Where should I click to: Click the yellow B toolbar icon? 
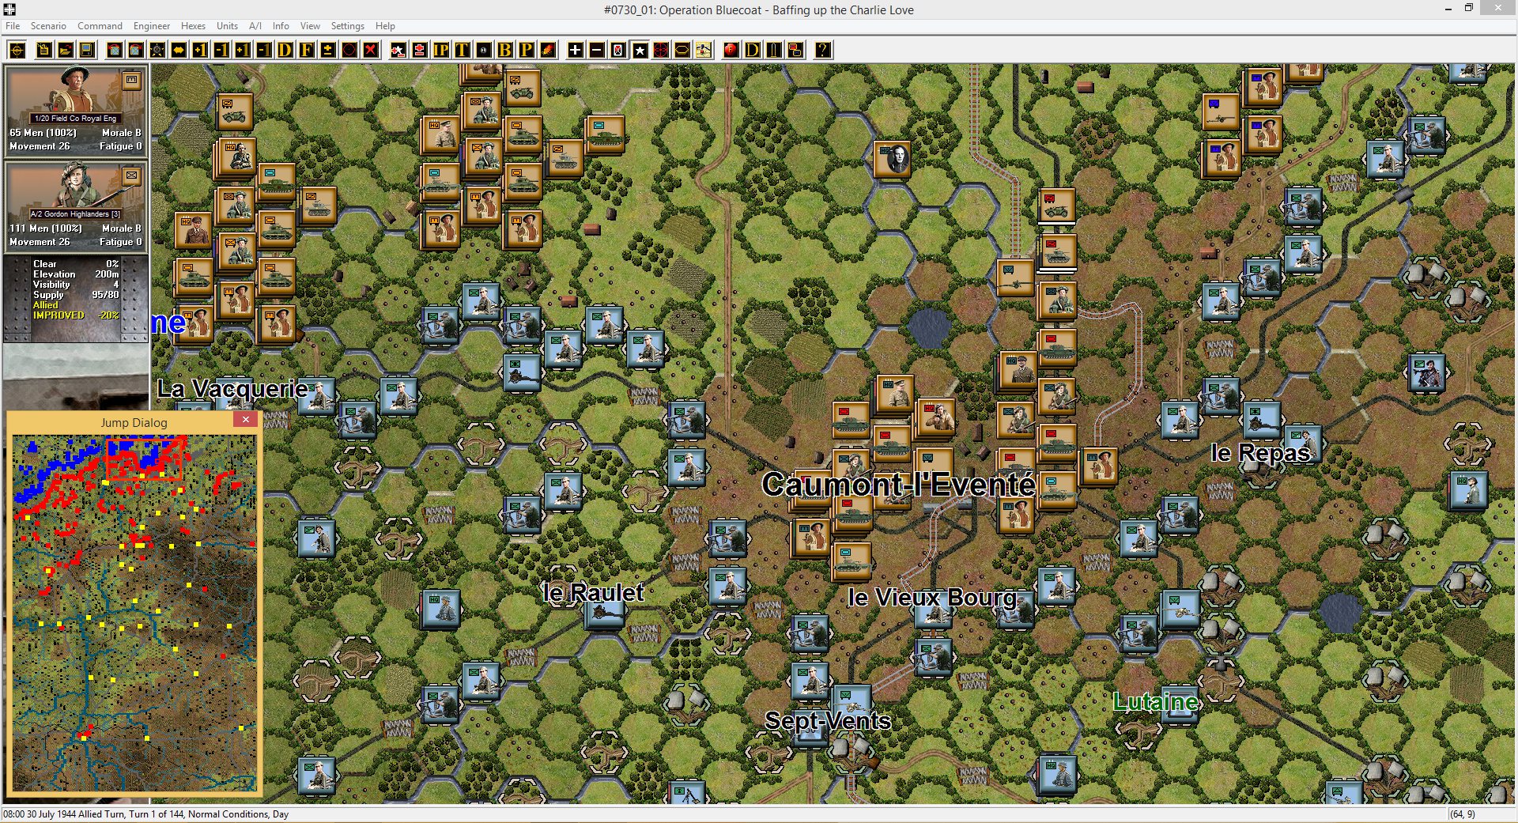(504, 51)
